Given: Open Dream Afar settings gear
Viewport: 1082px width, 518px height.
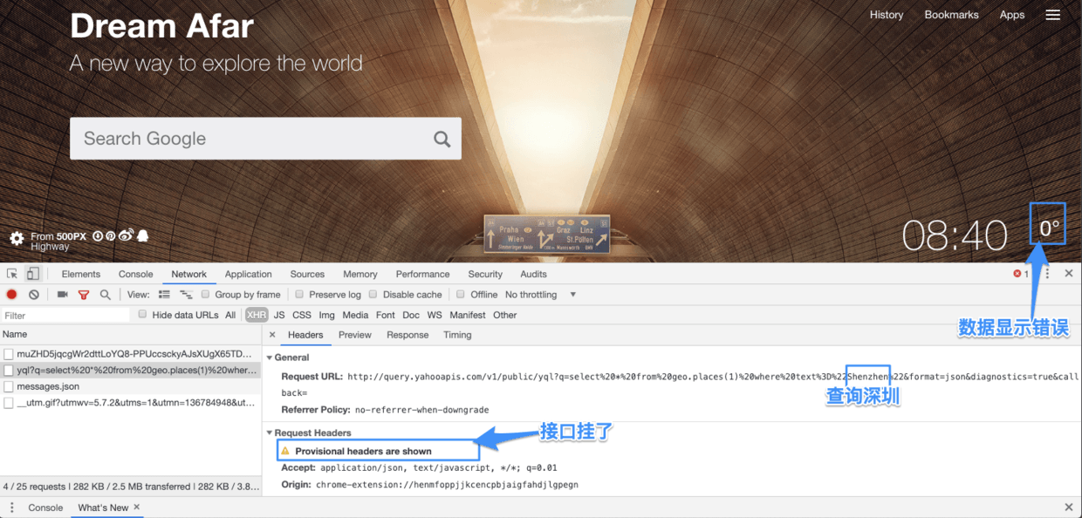Looking at the screenshot, I should click(17, 238).
